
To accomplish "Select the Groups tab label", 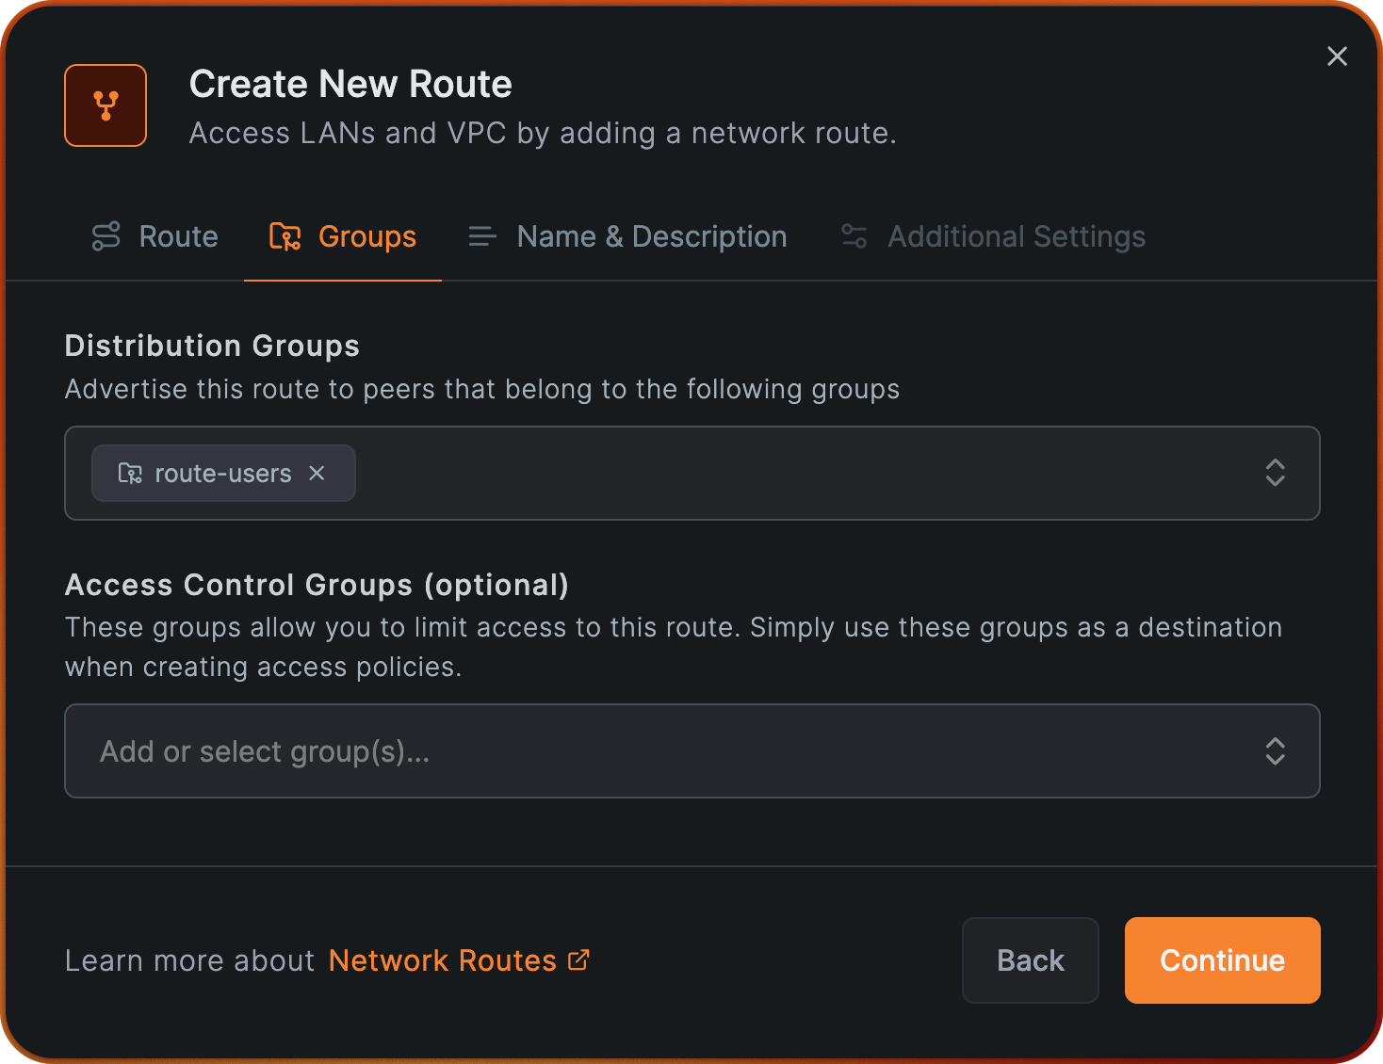I will 366,236.
